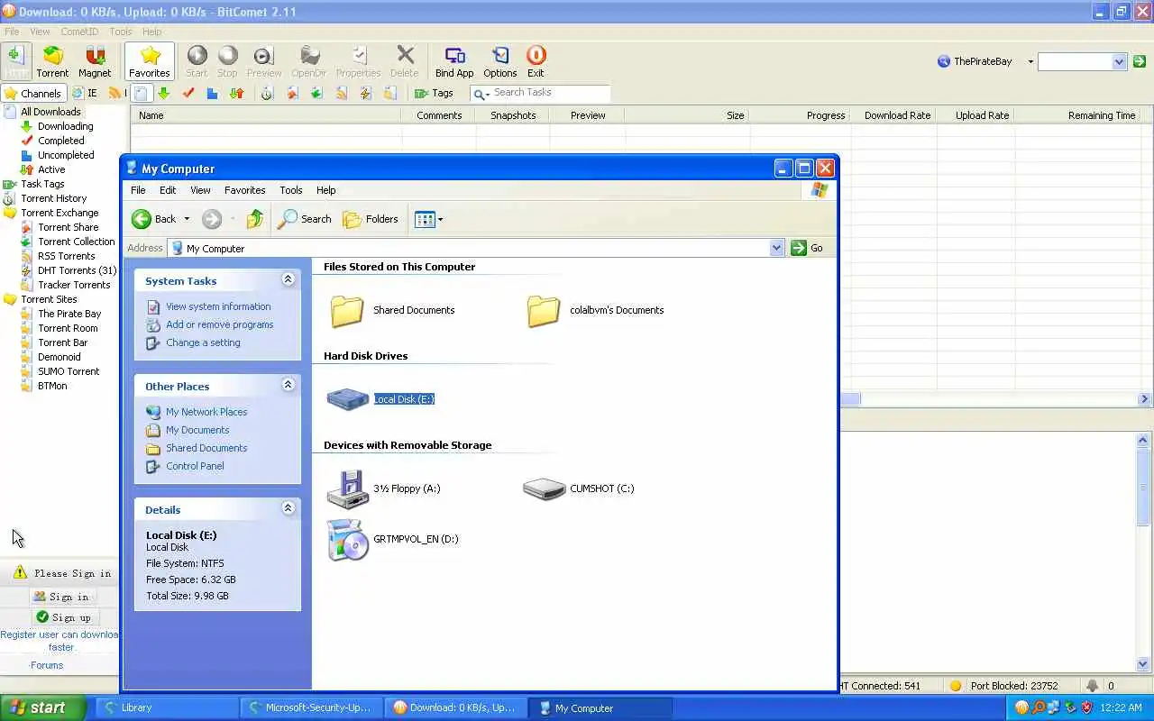Screen dimensions: 1154x721
Task: Open the Address bar dropdown arrow
Action: pyautogui.click(x=776, y=248)
